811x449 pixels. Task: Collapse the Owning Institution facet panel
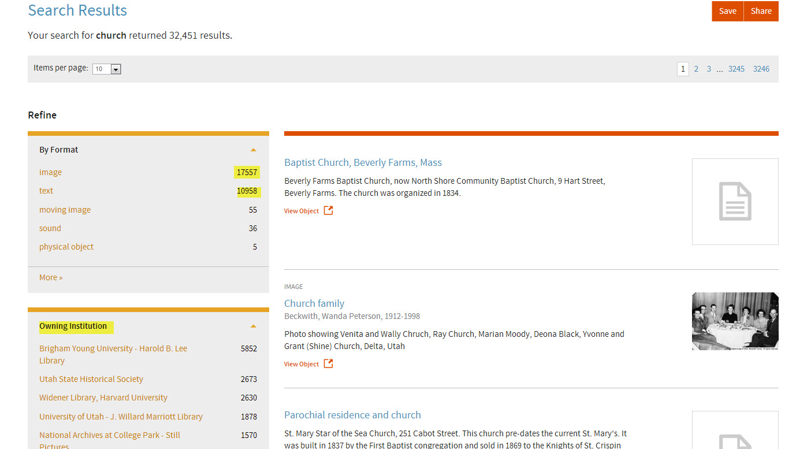253,326
